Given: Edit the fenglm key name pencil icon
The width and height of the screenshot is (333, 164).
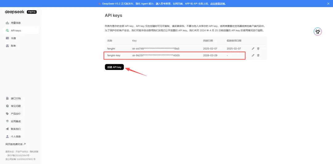Looking at the screenshot, I should click(253, 49).
